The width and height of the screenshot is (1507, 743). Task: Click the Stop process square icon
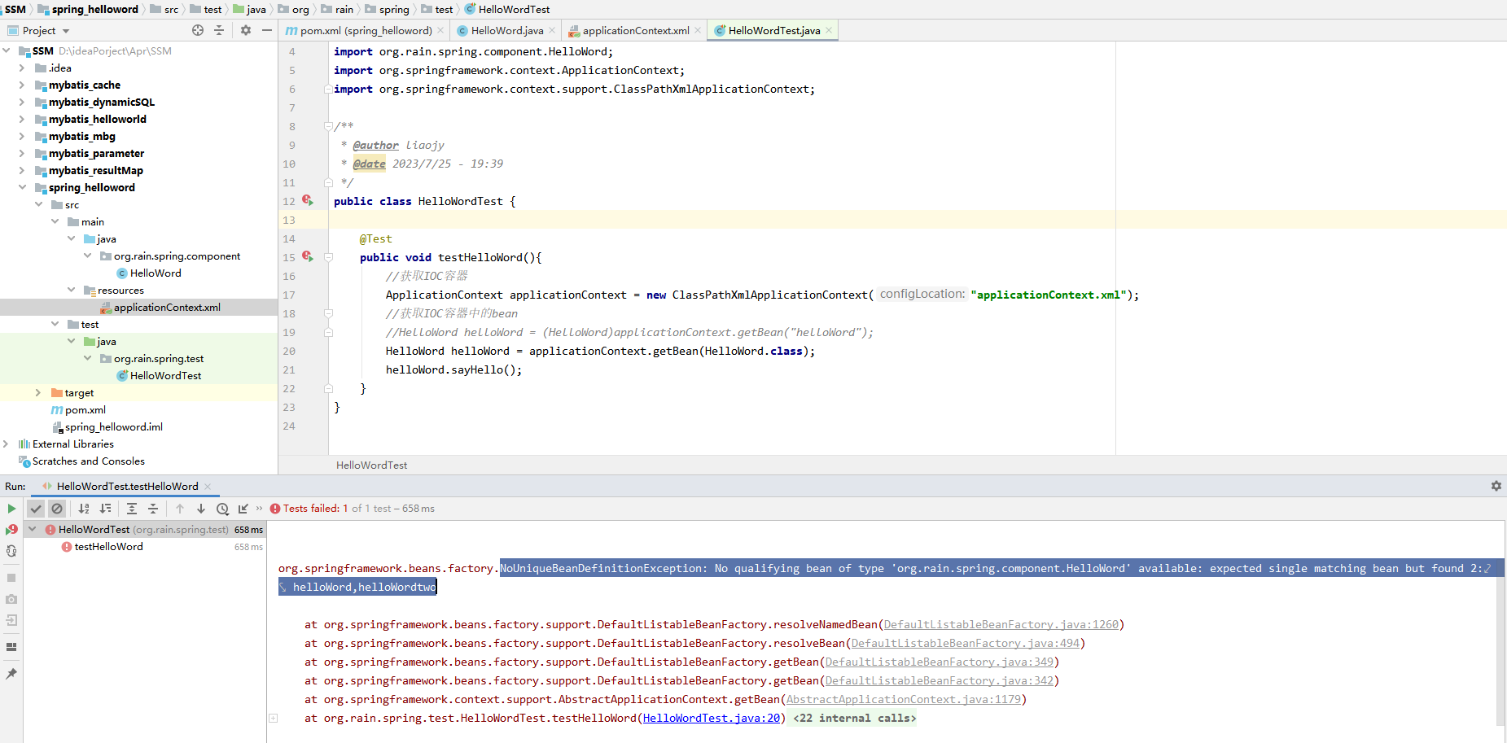point(11,578)
